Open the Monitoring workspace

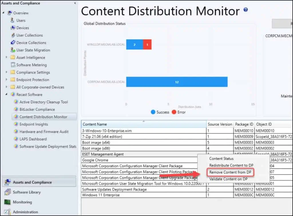click(39, 202)
